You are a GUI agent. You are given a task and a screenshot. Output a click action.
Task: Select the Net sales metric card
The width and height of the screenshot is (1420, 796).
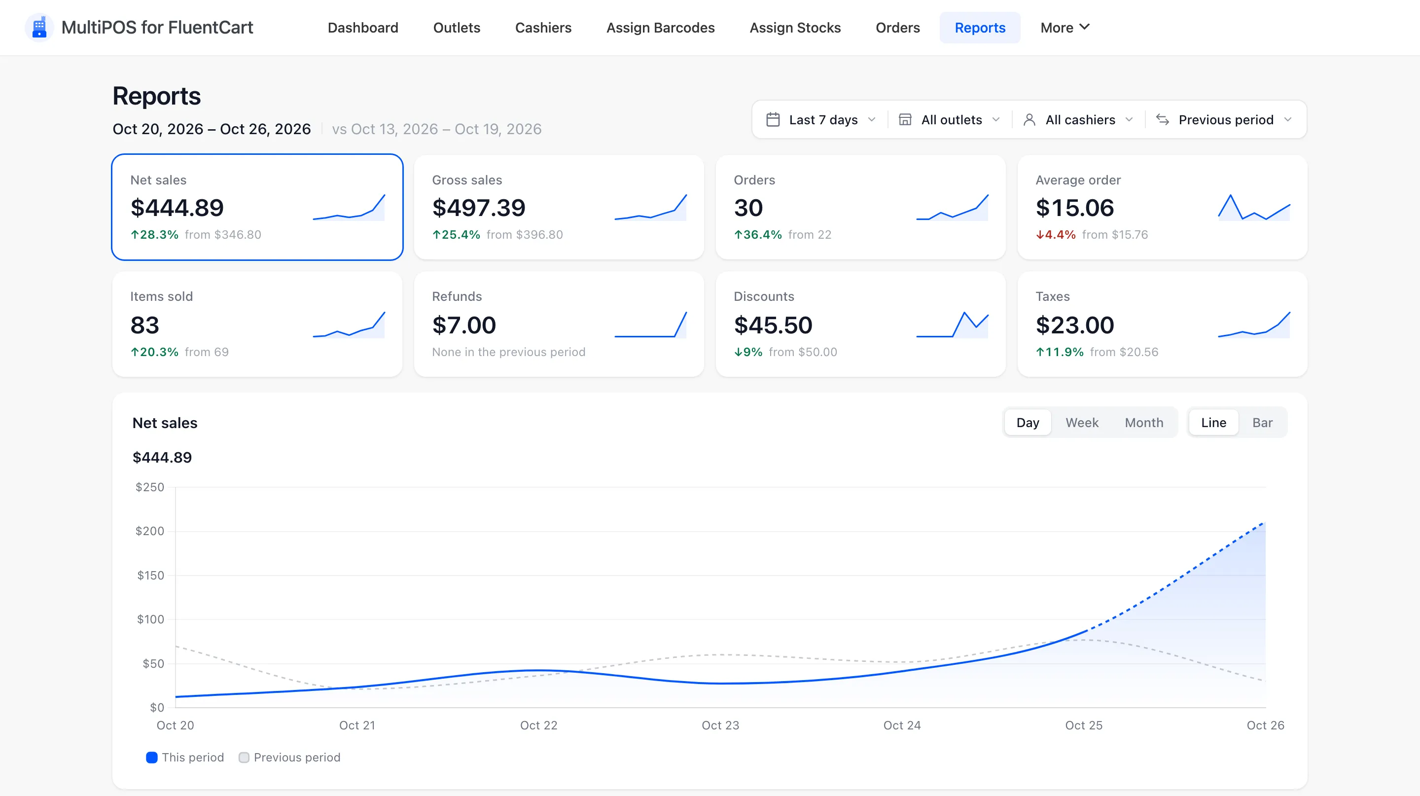pyautogui.click(x=257, y=207)
